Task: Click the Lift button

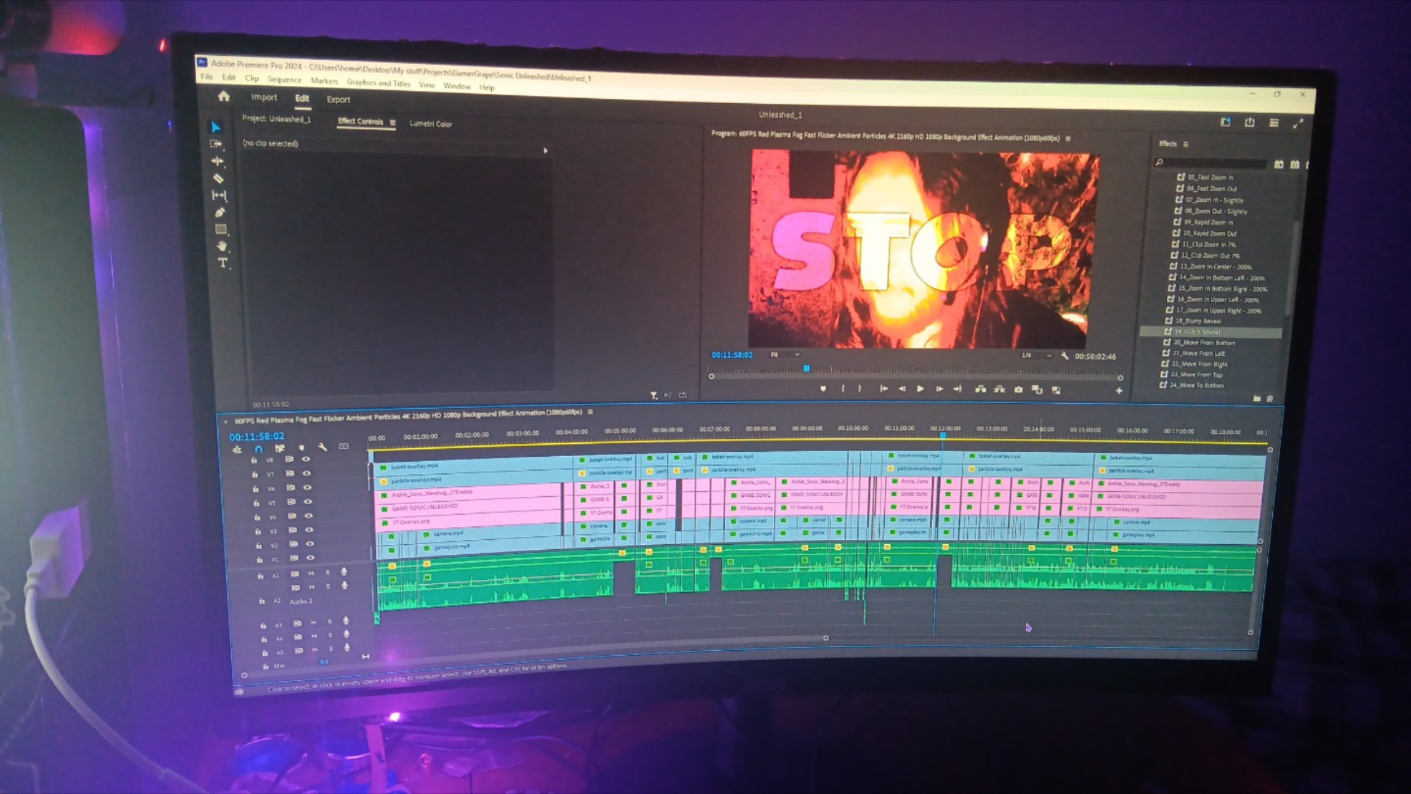Action: [x=981, y=389]
